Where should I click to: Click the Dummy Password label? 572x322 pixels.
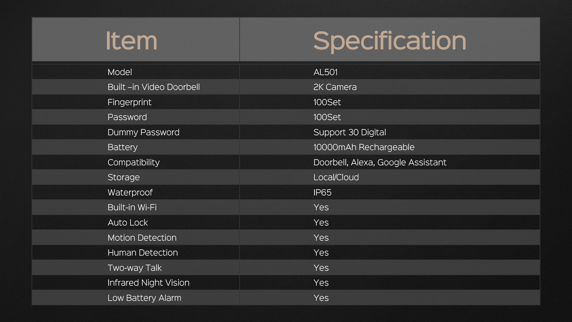point(143,132)
